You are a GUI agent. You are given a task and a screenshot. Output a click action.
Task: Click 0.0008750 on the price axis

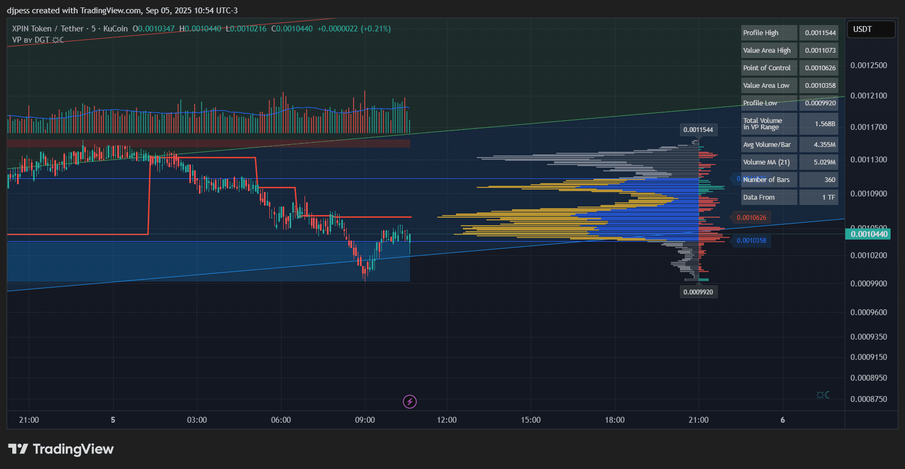tap(869, 399)
